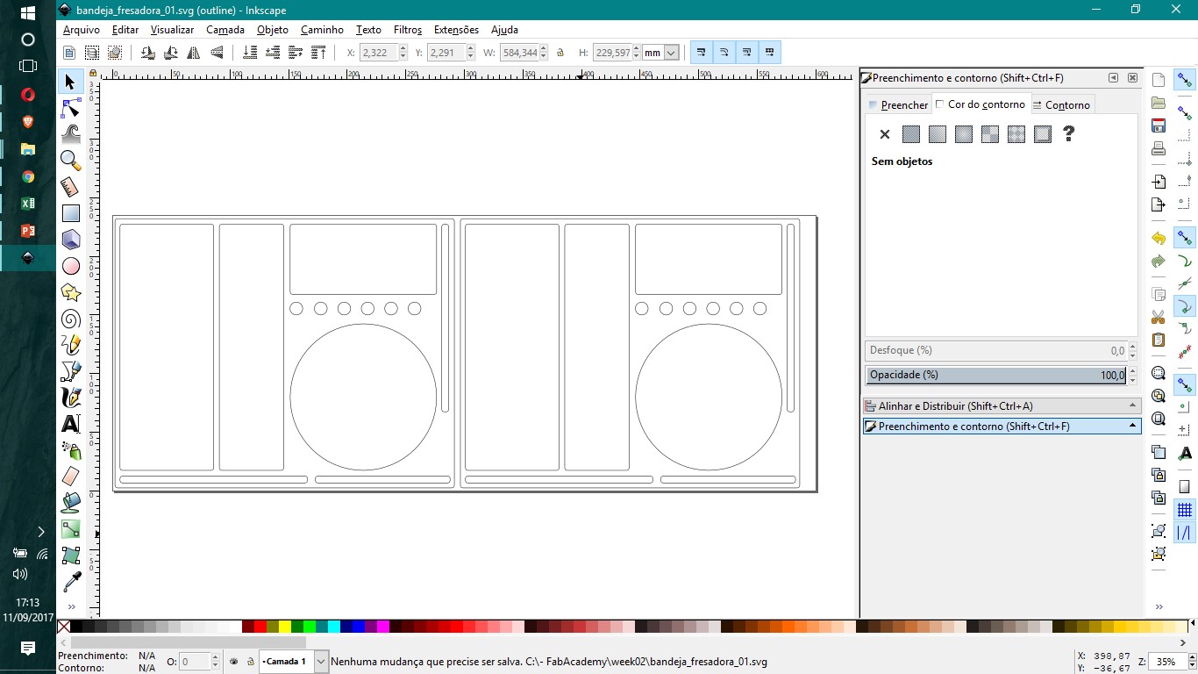Toggle layer visibility eye in status bar
The image size is (1198, 674).
point(234,662)
